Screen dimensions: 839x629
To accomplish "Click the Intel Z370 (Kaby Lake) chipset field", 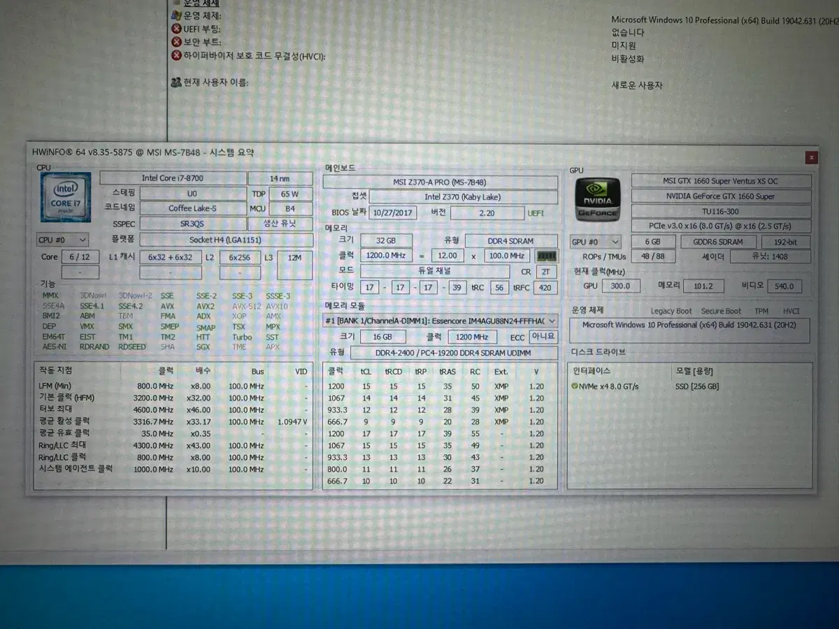I will [x=462, y=197].
